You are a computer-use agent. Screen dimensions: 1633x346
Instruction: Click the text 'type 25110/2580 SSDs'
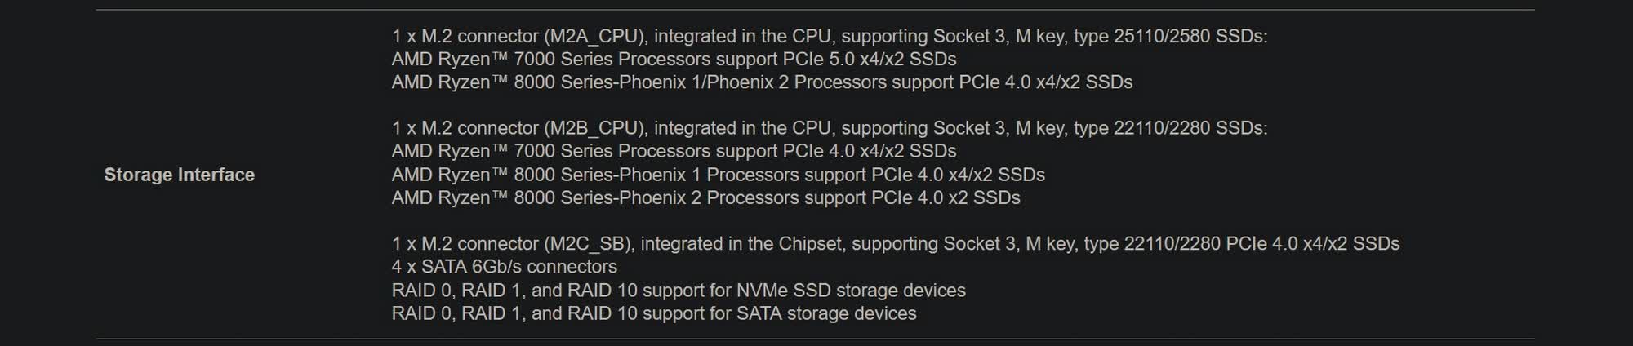[1169, 37]
